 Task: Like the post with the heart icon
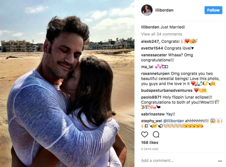click(145, 135)
